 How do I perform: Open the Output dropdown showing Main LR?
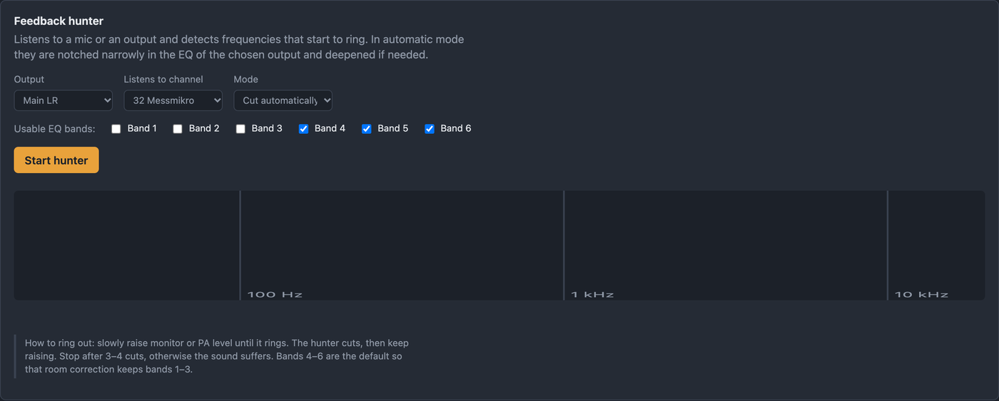pos(64,100)
